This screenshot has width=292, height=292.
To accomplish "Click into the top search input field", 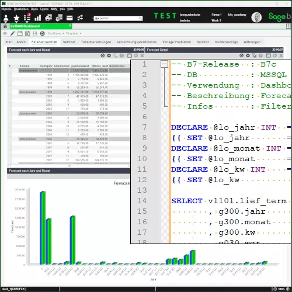I will pyautogui.click(x=119, y=18).
